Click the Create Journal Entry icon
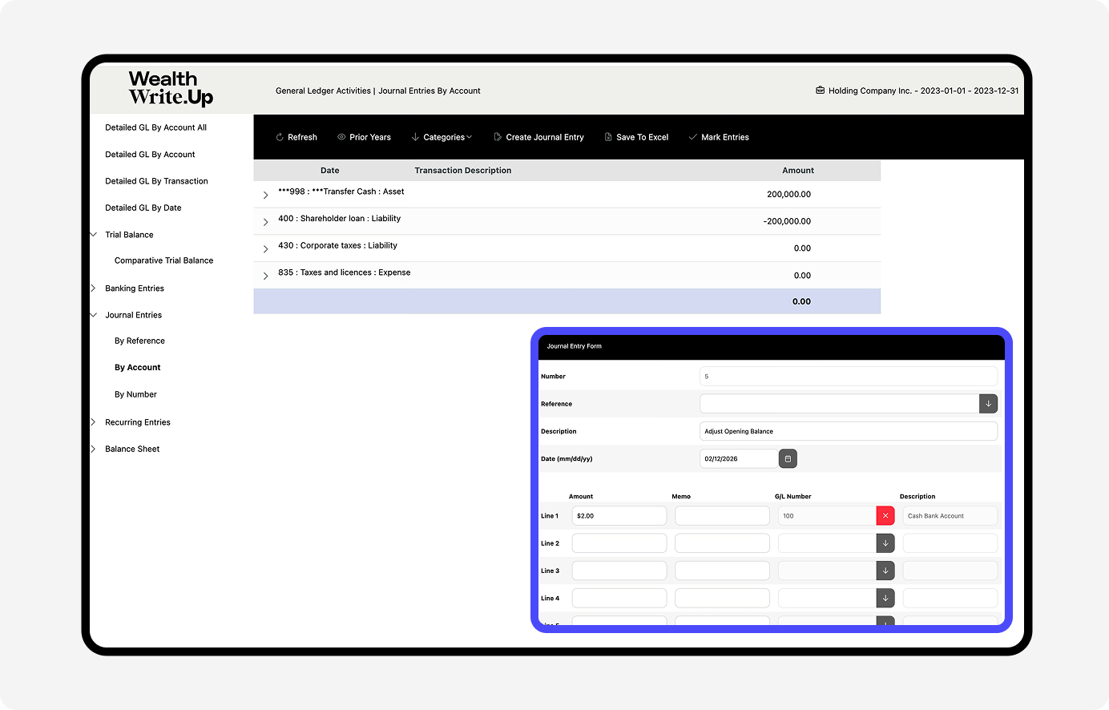 coord(498,137)
